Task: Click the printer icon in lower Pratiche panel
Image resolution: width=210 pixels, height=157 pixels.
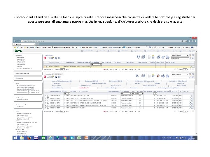Action: [163, 76]
